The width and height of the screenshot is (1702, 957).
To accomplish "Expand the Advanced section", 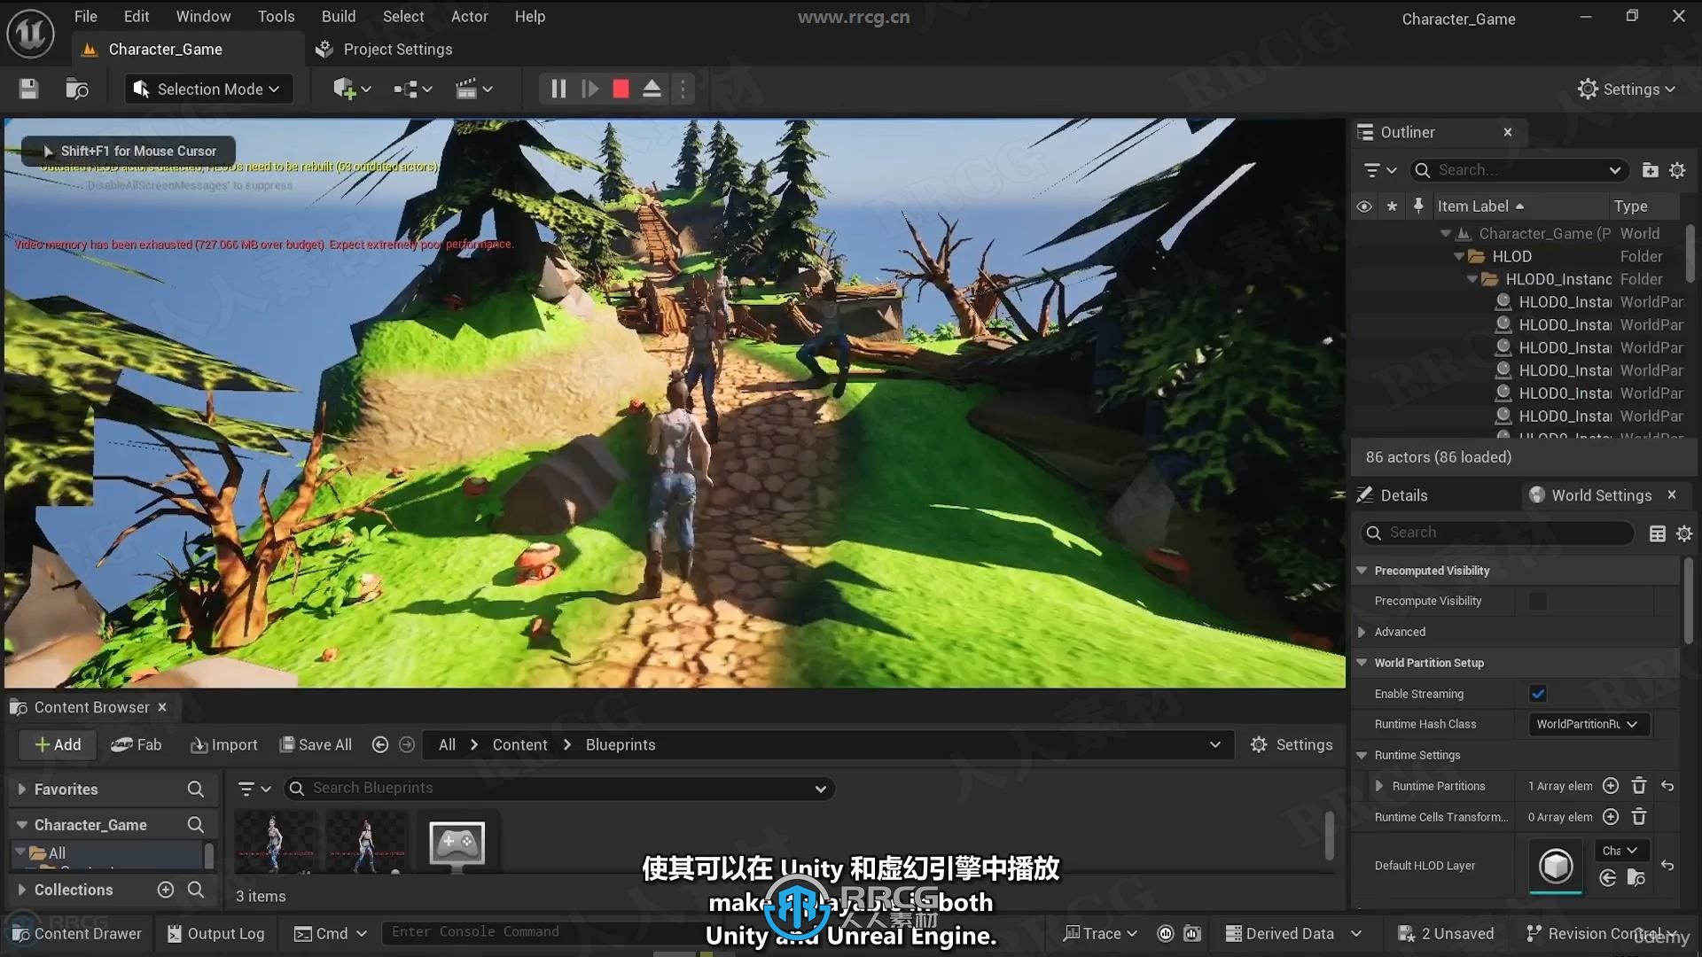I will pos(1362,632).
